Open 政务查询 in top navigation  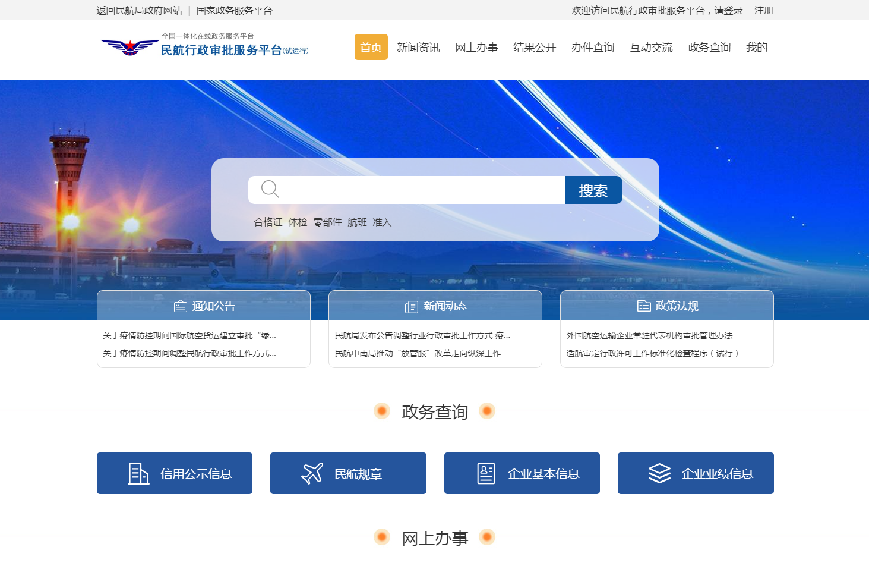click(x=709, y=47)
